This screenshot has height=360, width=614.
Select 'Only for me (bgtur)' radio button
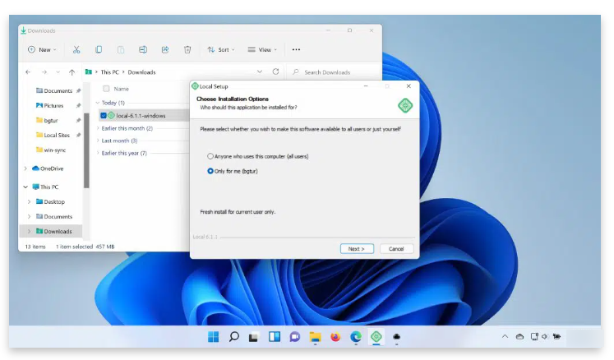coord(210,171)
